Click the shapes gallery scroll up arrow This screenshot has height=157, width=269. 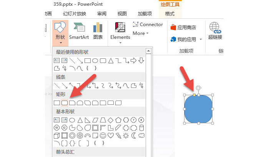[x=148, y=51]
